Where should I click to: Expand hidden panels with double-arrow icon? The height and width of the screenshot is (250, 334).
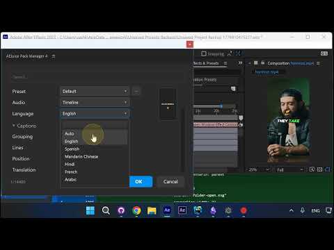(x=240, y=63)
